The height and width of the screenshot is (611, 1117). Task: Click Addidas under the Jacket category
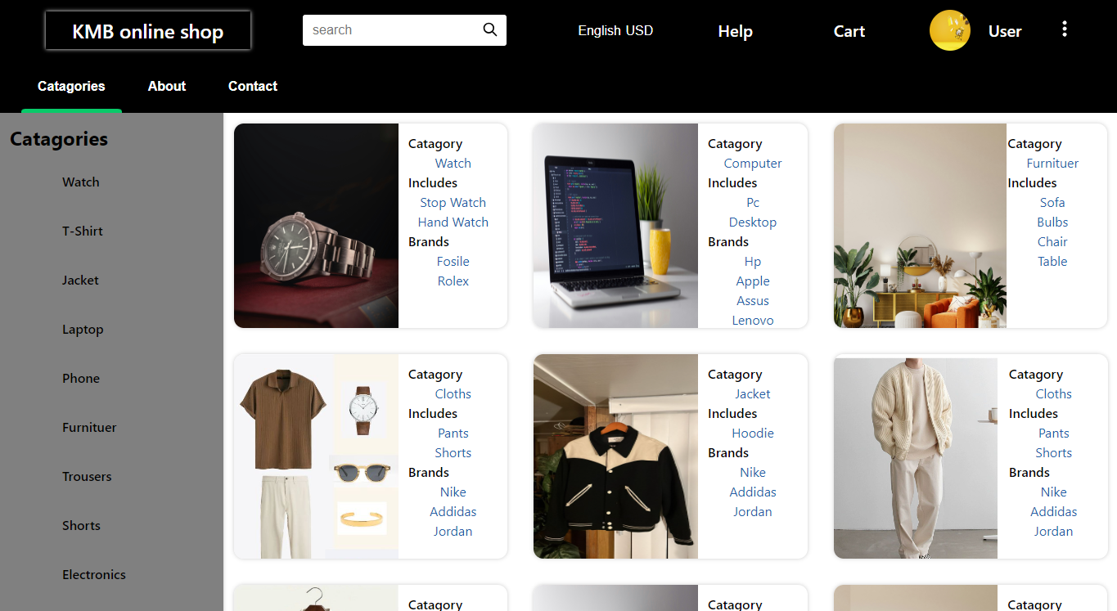(752, 492)
